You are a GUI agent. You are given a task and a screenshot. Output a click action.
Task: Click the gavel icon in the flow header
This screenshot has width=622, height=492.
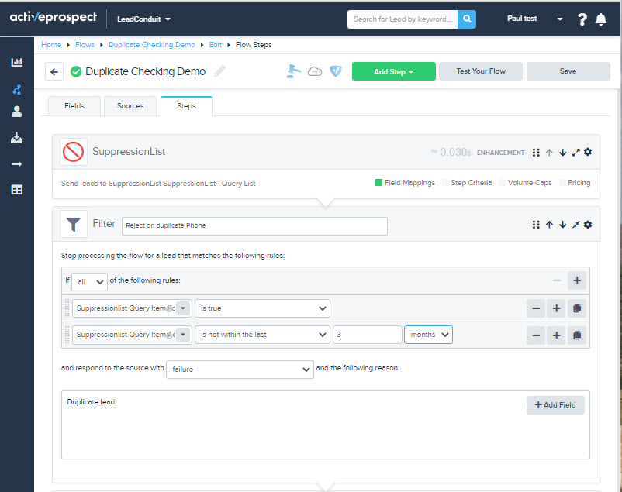(293, 71)
